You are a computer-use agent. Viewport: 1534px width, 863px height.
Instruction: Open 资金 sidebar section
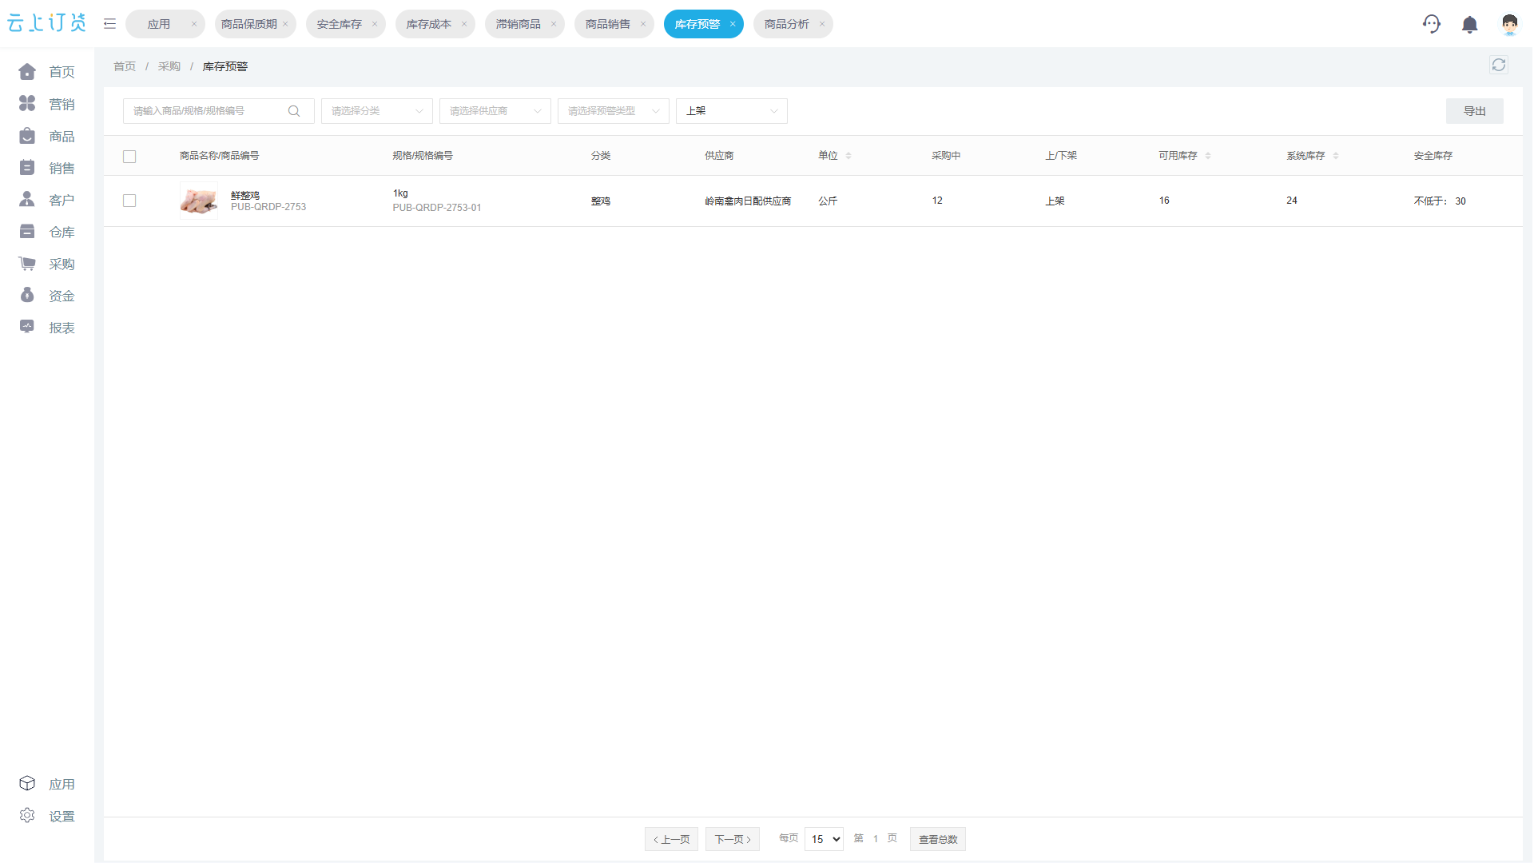47,296
